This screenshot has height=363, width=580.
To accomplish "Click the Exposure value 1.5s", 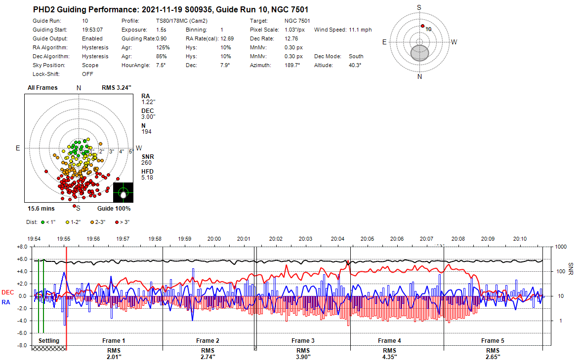I will [x=161, y=30].
